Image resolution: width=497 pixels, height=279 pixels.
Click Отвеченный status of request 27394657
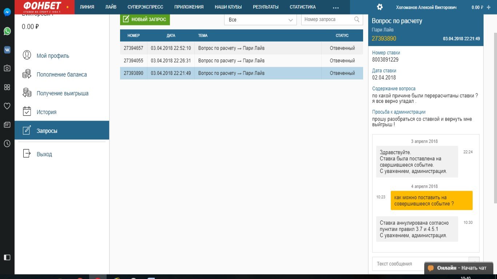point(342,48)
